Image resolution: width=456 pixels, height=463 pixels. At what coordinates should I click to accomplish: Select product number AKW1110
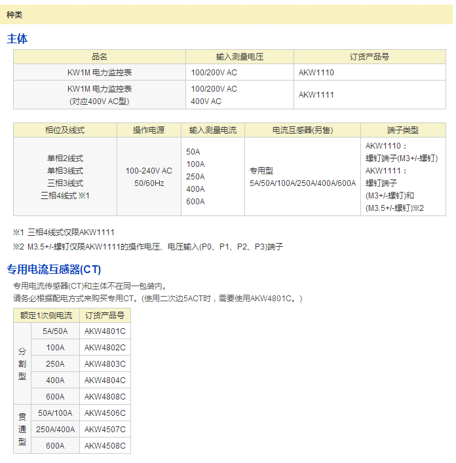[316, 73]
